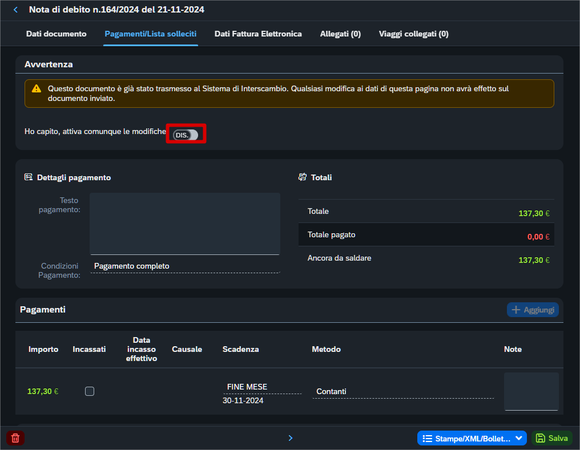Click the Totale value 137,30 €
The image size is (580, 450).
(x=534, y=213)
